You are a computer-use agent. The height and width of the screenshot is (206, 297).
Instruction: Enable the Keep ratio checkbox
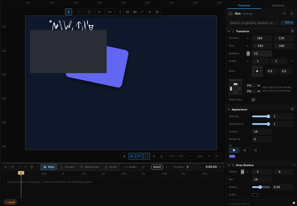tap(253, 100)
